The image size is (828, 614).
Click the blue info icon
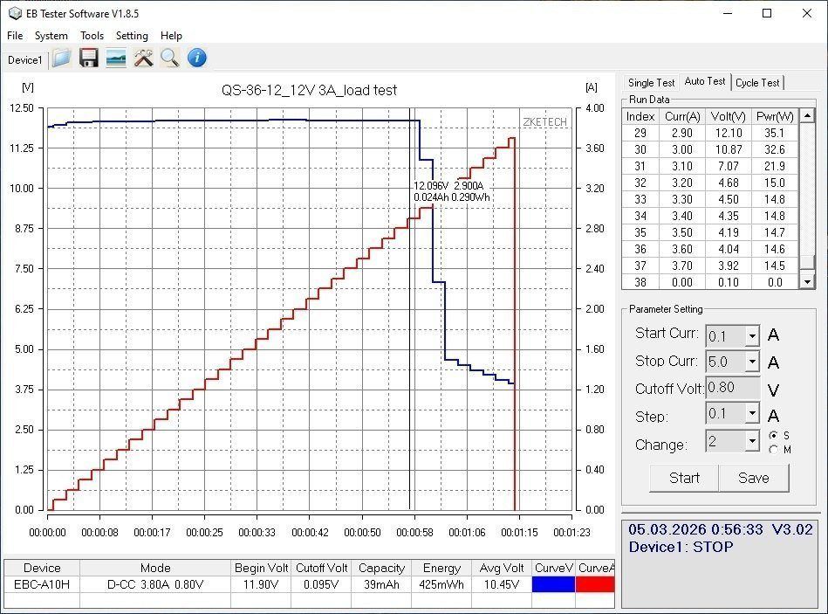(197, 59)
